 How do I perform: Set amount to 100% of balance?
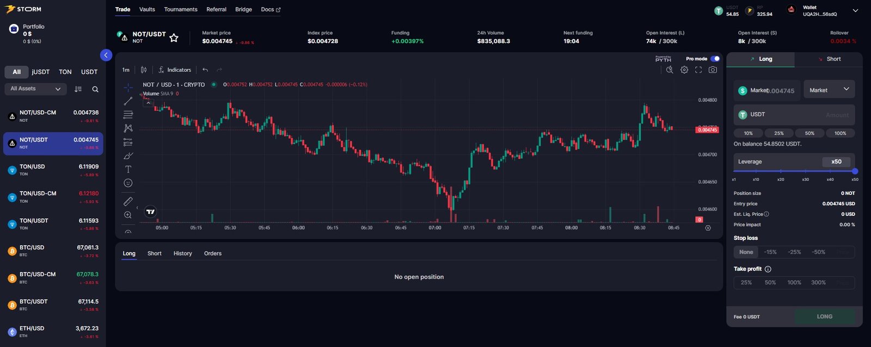[841, 133]
